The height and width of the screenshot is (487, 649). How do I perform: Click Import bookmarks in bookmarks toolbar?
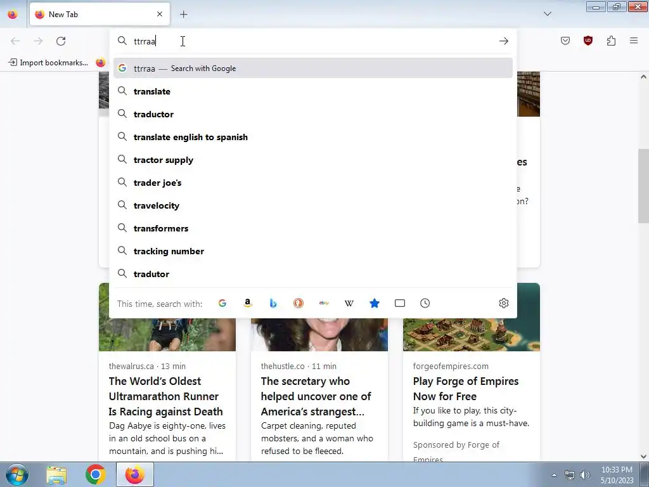click(48, 63)
